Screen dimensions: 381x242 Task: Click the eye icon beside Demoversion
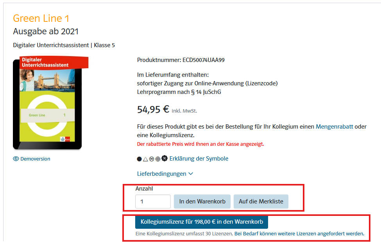coord(16,159)
